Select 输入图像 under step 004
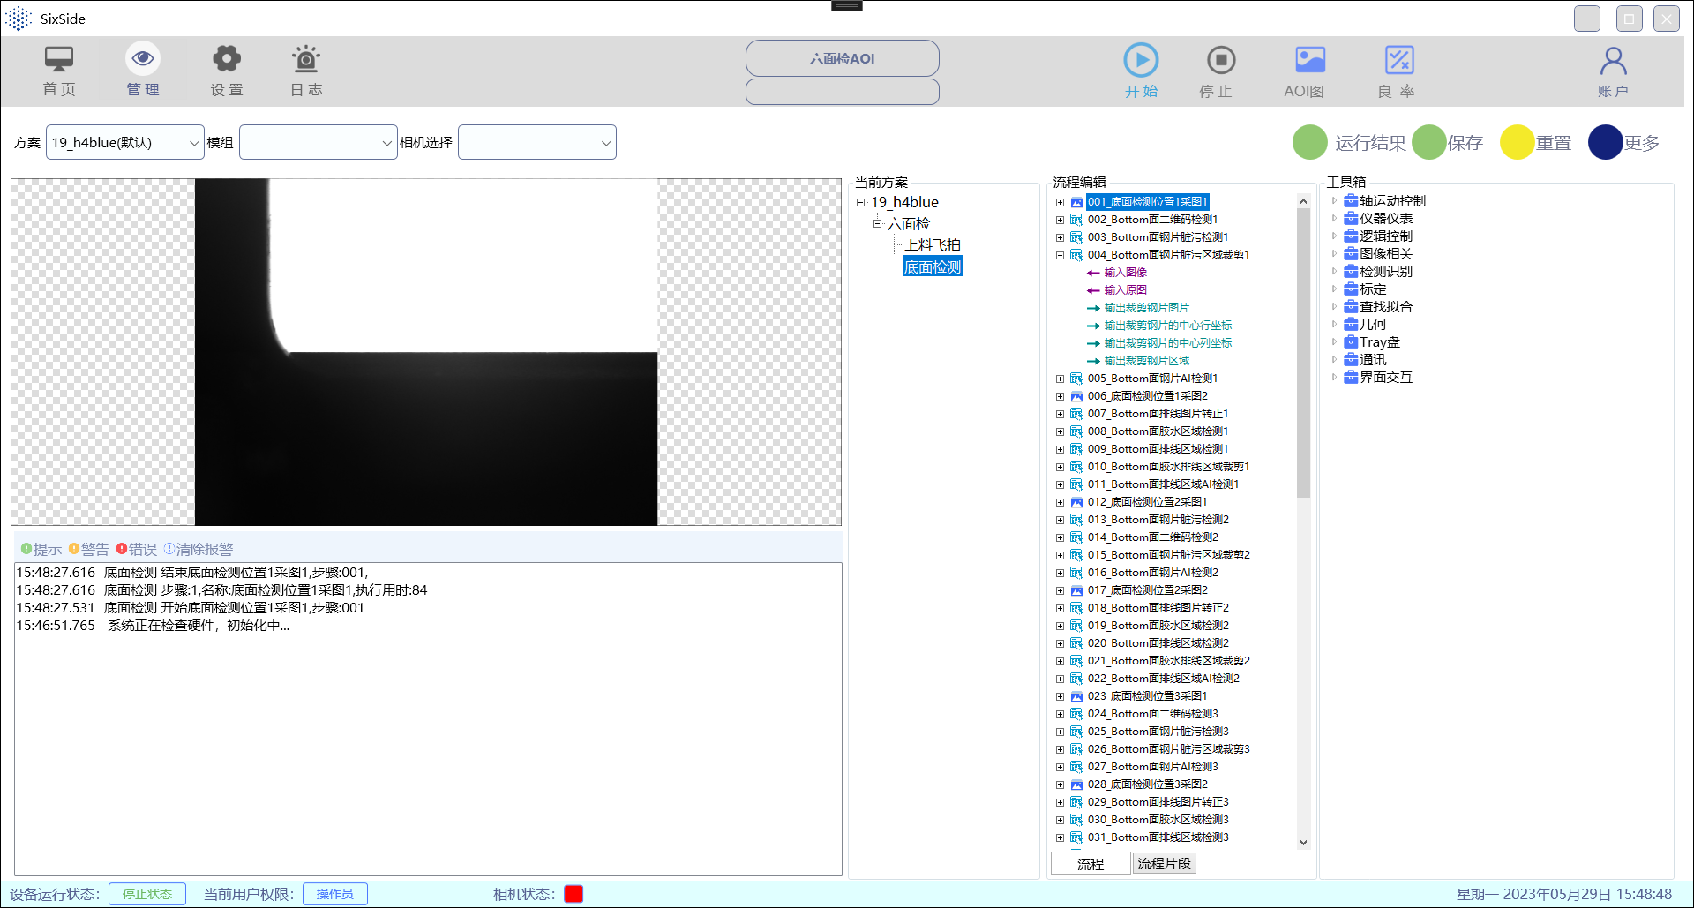This screenshot has height=908, width=1694. point(1126,273)
